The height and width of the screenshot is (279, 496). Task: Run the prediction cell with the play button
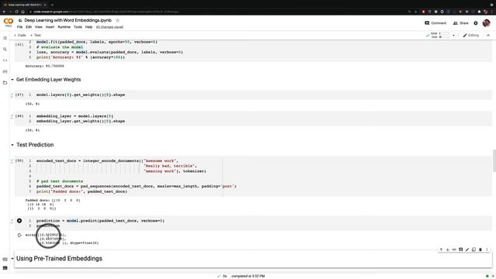[x=19, y=221]
